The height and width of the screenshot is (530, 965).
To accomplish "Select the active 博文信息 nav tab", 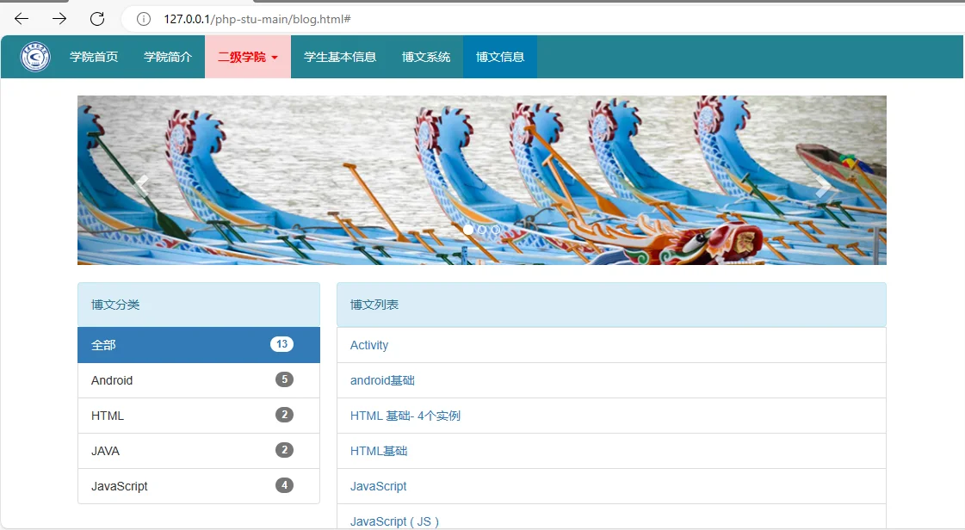I will [499, 57].
